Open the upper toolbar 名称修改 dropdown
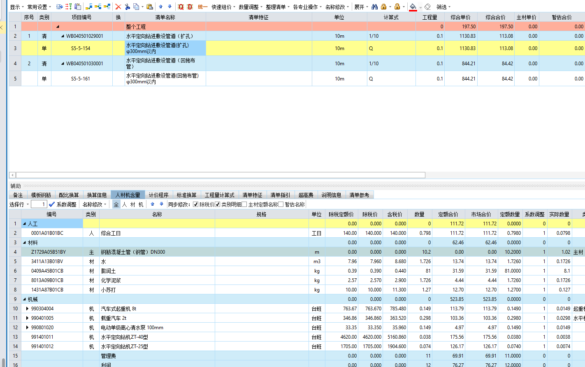 tap(337, 7)
